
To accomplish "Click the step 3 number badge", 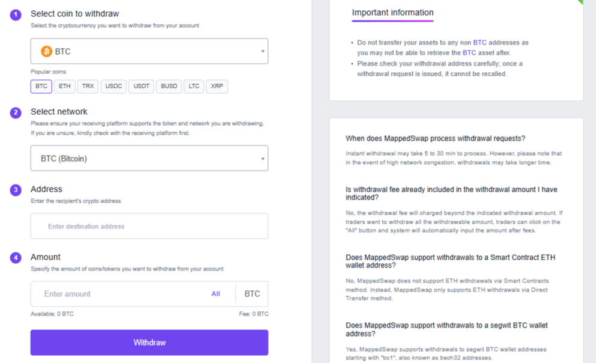I will pyautogui.click(x=16, y=190).
